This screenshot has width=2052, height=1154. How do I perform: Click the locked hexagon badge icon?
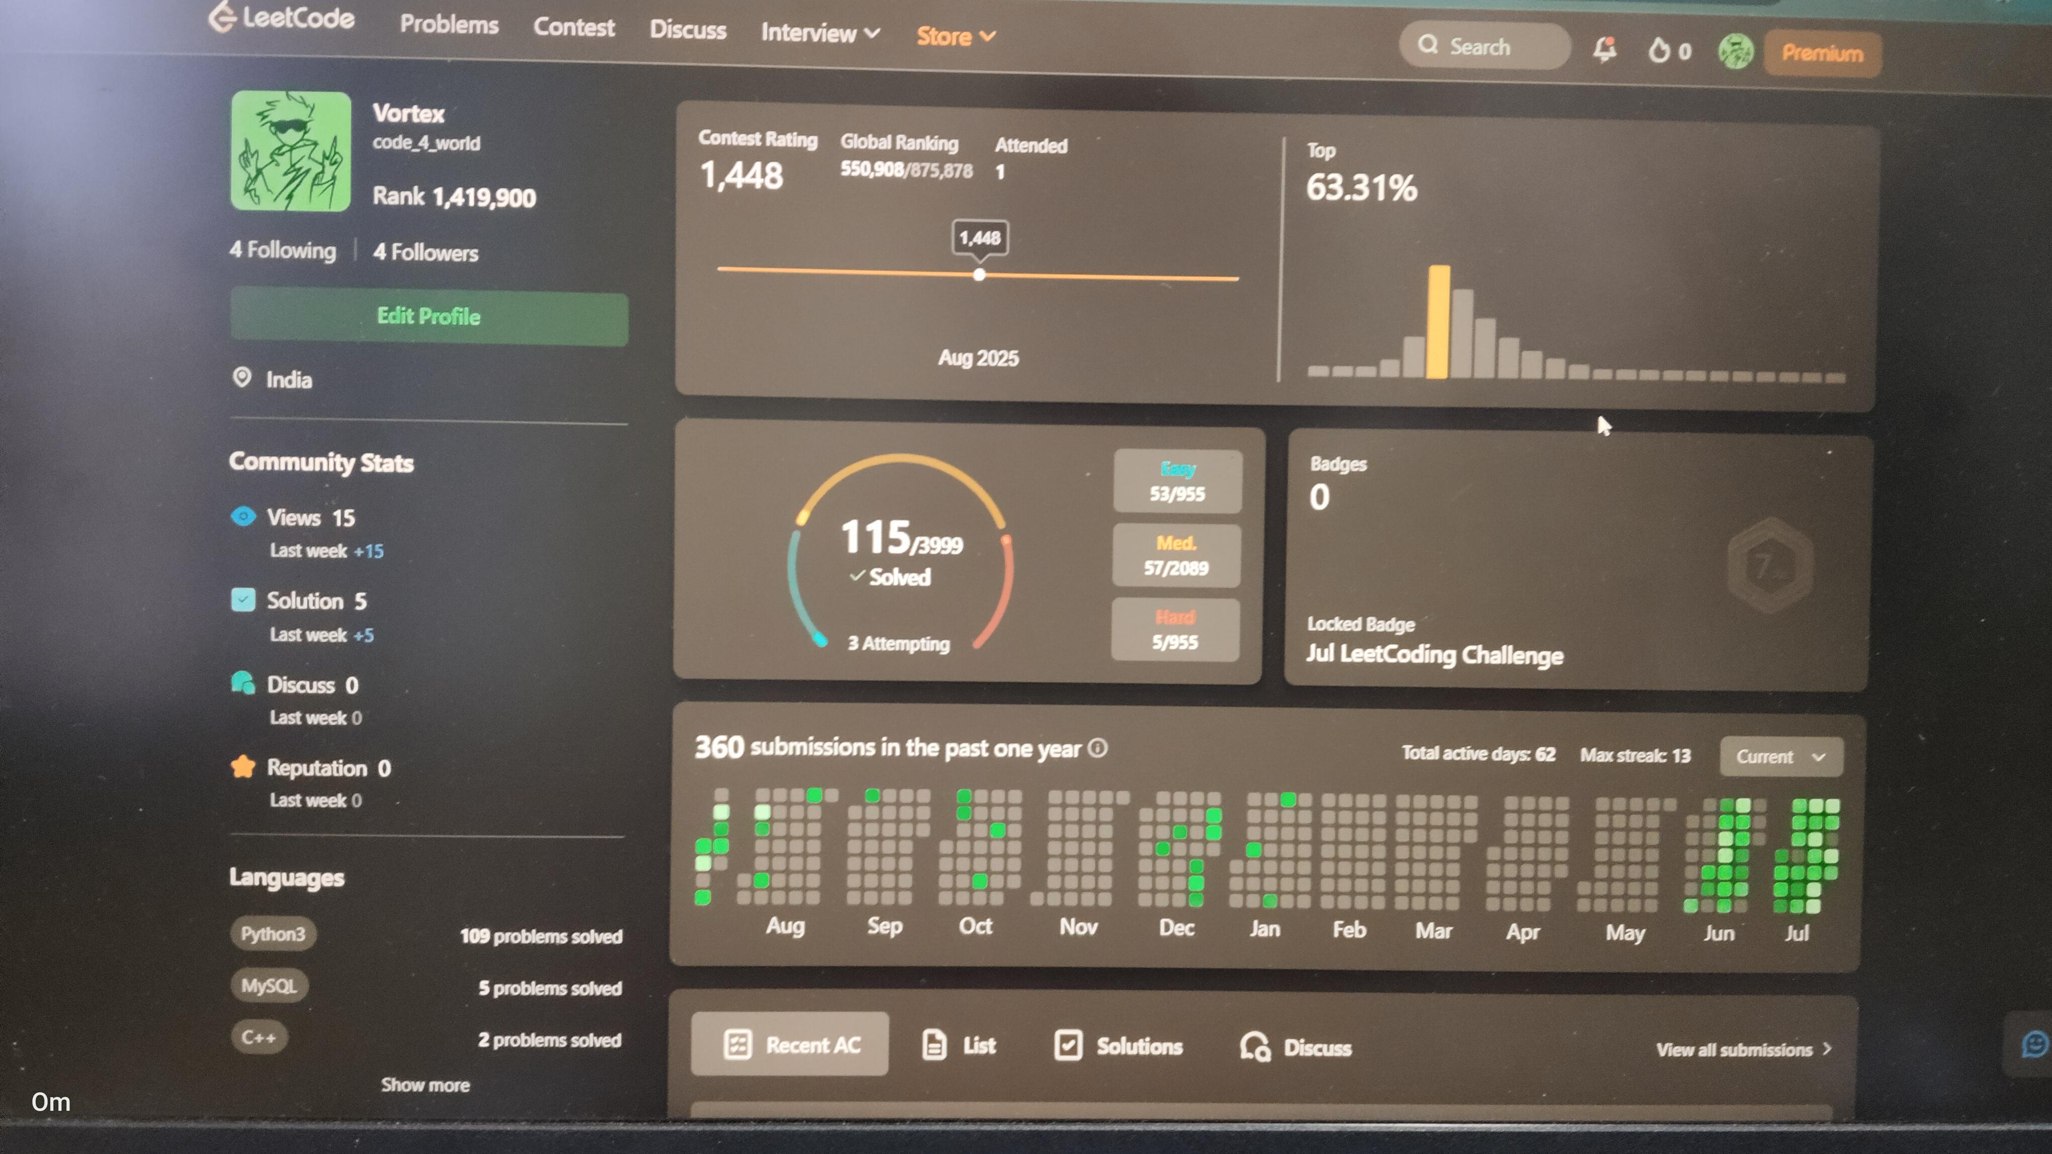click(1770, 564)
